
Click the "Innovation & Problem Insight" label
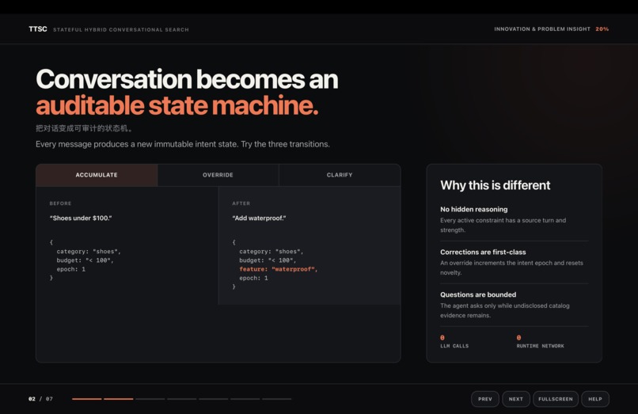(x=542, y=29)
